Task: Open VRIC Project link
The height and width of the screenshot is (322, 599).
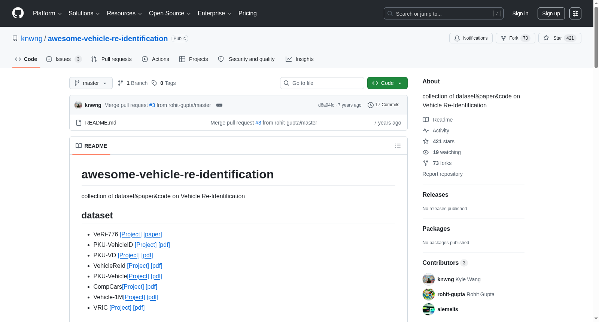Action: [120, 307]
